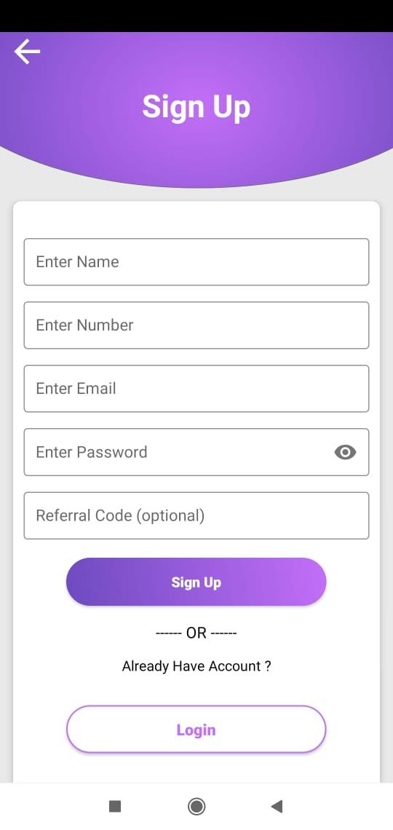Screen dimensions: 393x830
Task: Select the Referral Code (optional) field
Action: [x=196, y=515]
